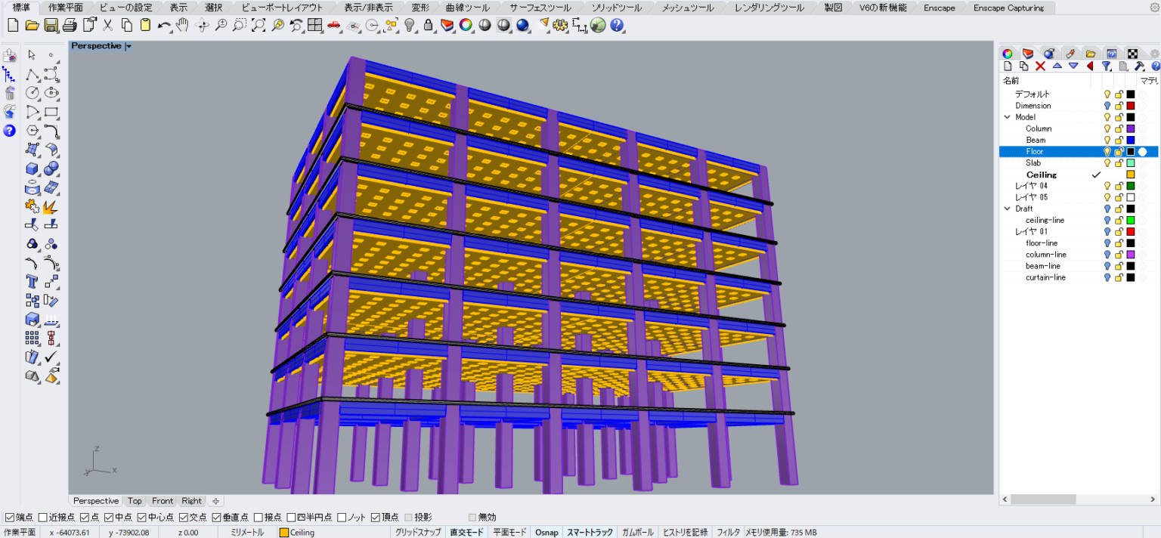Collapse the Model layer group
The image size is (1161, 538).
[x=1007, y=117]
